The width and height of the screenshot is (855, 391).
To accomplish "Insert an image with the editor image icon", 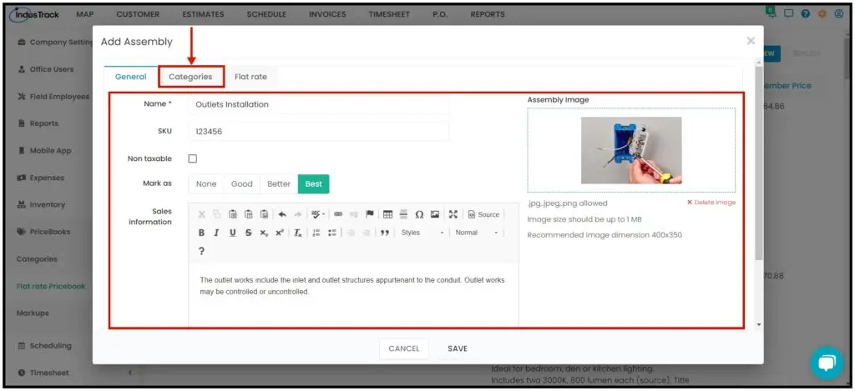I will click(434, 214).
